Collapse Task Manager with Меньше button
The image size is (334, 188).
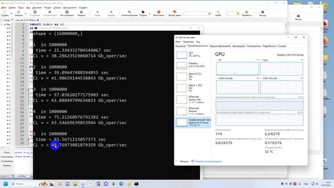(182, 161)
